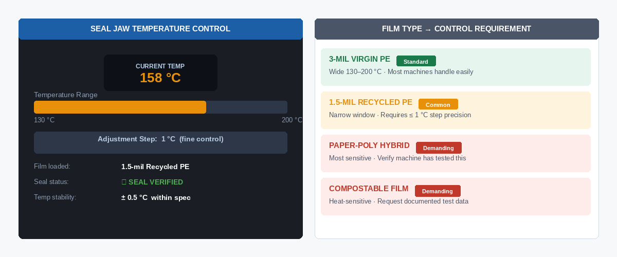Click the Wide 130–200 °C description text
This screenshot has width=617, height=257.
401,72
